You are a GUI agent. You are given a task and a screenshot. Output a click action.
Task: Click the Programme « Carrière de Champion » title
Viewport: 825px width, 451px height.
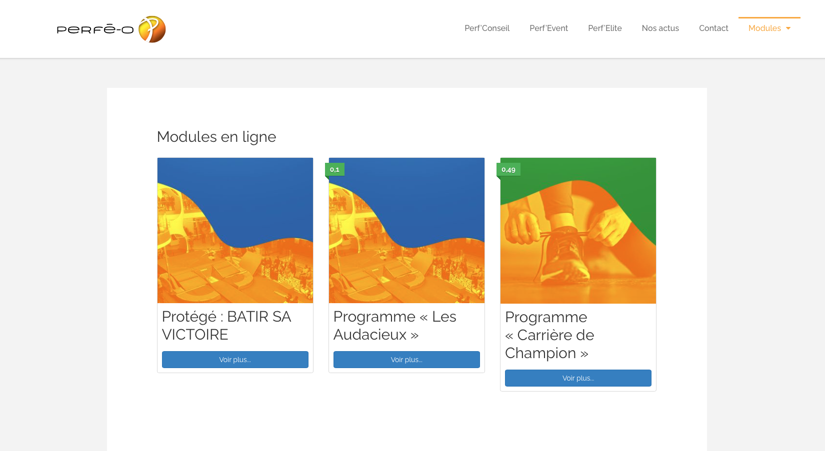(549, 335)
